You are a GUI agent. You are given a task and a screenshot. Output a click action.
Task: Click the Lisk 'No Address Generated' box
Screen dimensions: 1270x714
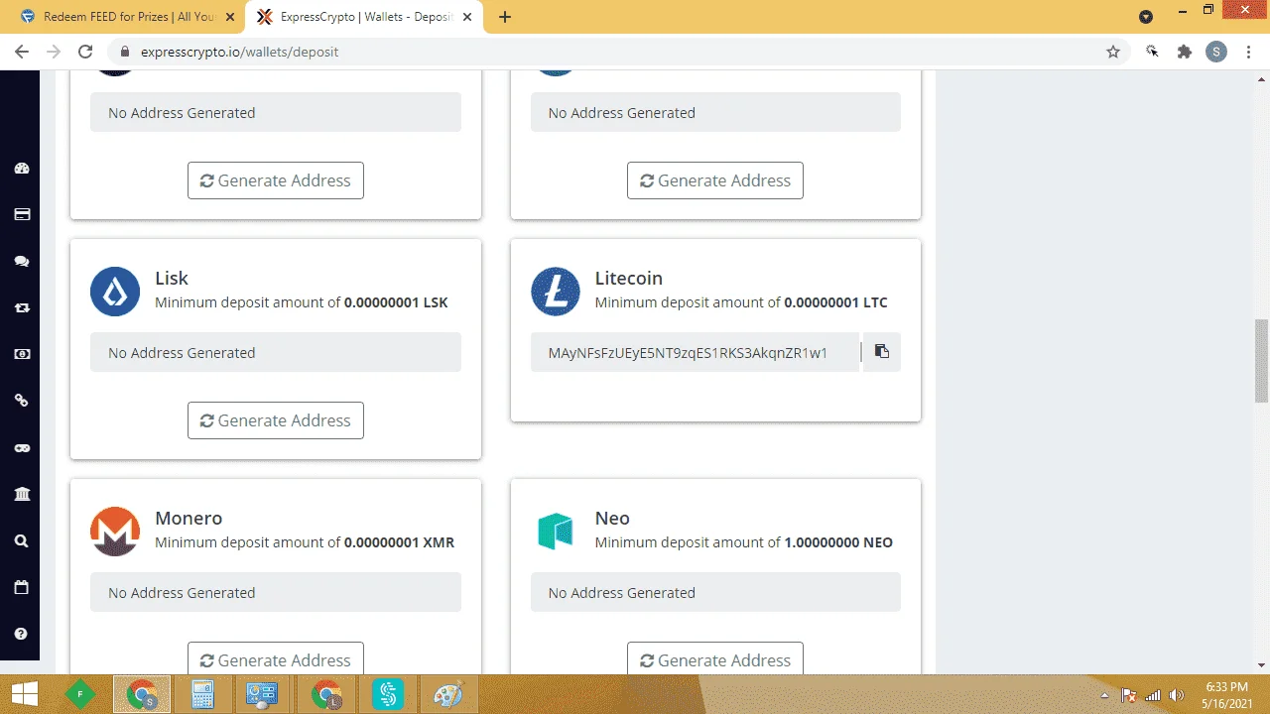[276, 352]
